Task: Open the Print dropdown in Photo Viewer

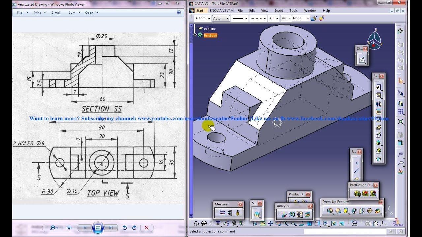Action: point(39,13)
